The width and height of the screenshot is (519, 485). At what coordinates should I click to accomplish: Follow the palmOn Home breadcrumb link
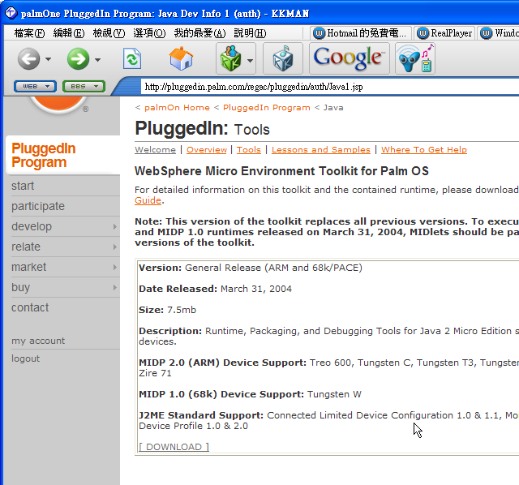point(177,108)
